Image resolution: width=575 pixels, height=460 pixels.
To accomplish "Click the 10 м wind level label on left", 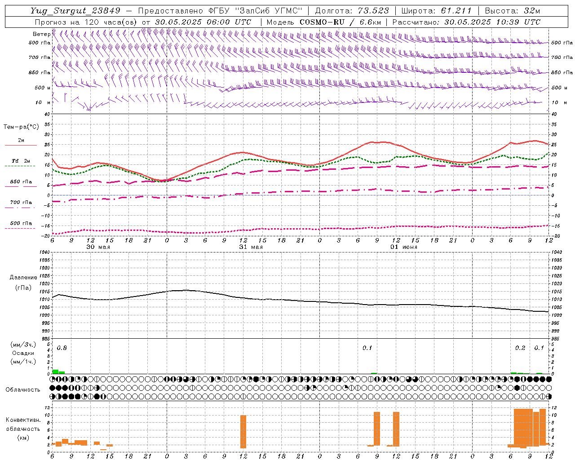I will tap(43, 102).
